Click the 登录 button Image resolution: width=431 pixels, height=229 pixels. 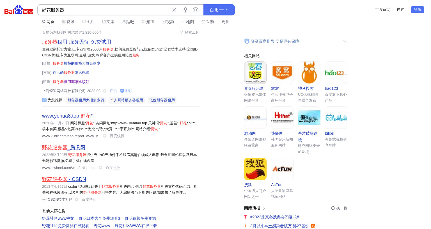pos(418,10)
